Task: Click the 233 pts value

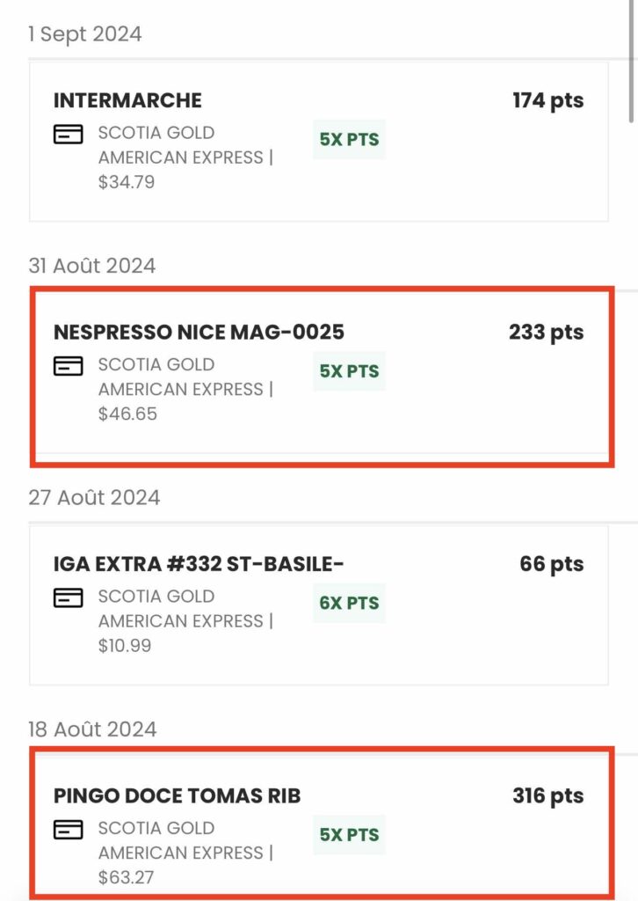Action: [546, 332]
